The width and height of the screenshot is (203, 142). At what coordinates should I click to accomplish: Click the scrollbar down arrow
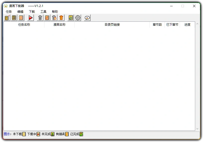coord(197,129)
